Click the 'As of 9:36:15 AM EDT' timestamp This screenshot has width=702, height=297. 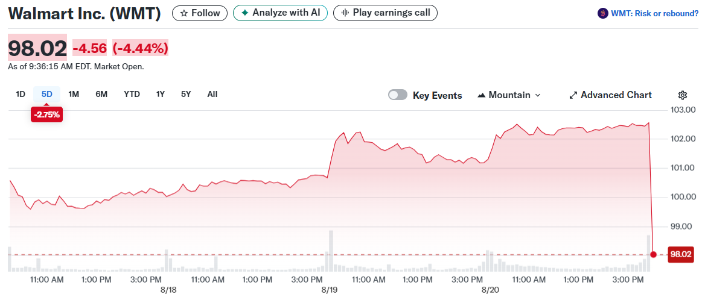click(76, 66)
